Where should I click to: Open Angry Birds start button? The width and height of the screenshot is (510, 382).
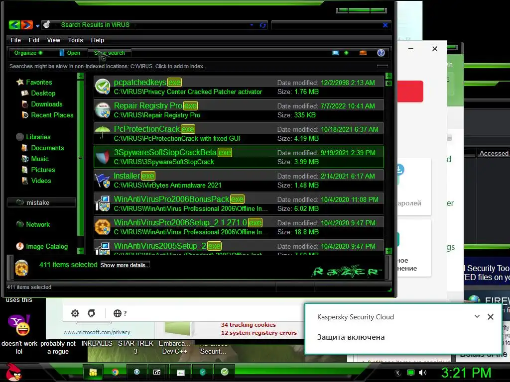point(13,372)
